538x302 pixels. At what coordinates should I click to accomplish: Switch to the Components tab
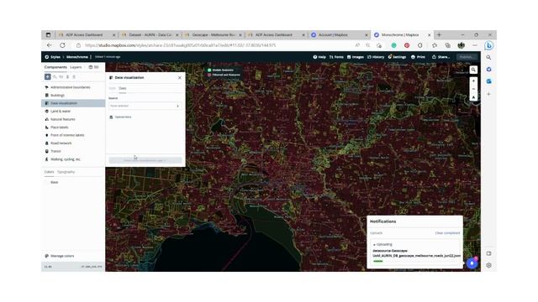pos(55,67)
